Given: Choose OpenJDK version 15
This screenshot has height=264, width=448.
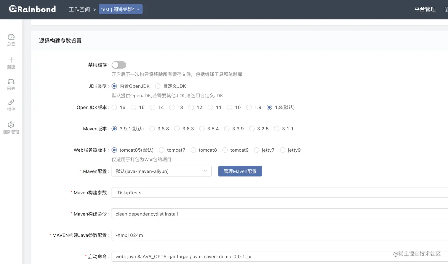Looking at the screenshot, I should coord(133,107).
